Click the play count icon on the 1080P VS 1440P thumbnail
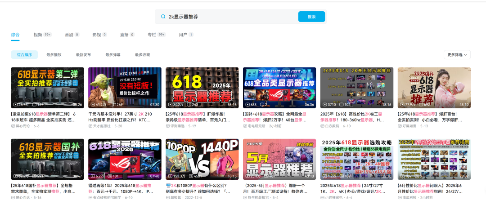This screenshot has width=486, height=209. (170, 176)
